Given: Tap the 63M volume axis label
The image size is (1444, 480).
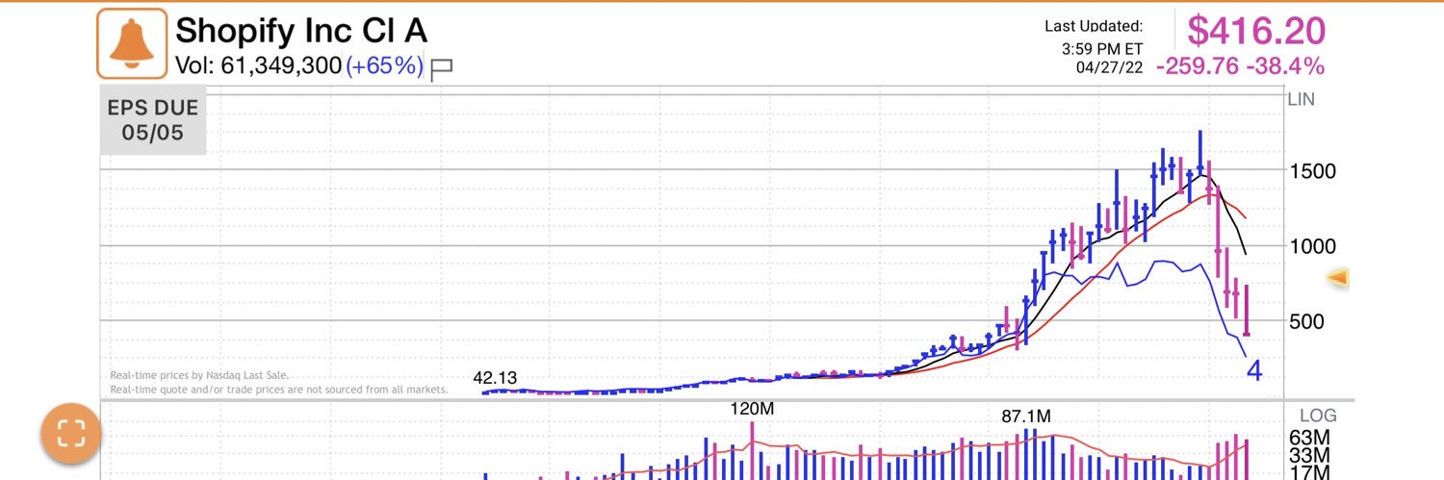Looking at the screenshot, I should (x=1309, y=438).
